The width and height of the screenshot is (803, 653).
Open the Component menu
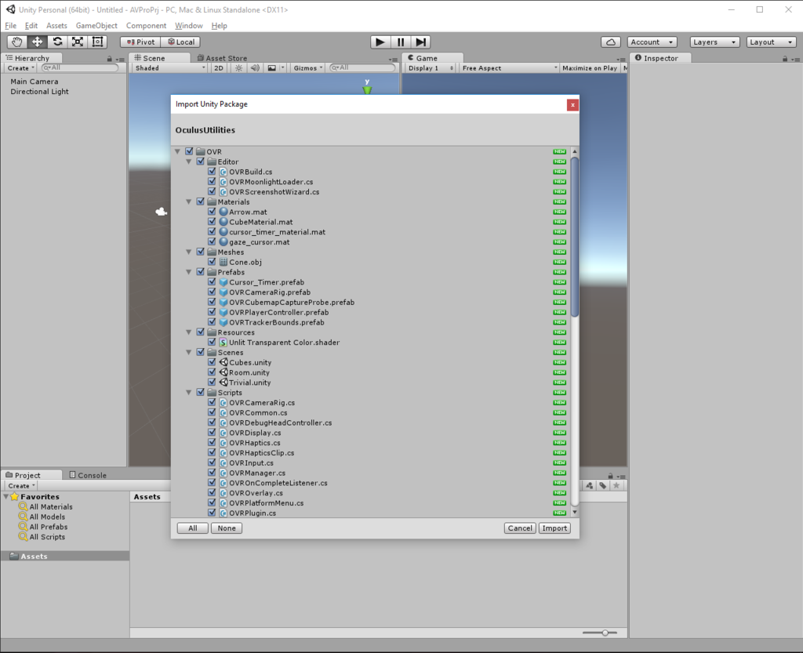click(146, 26)
